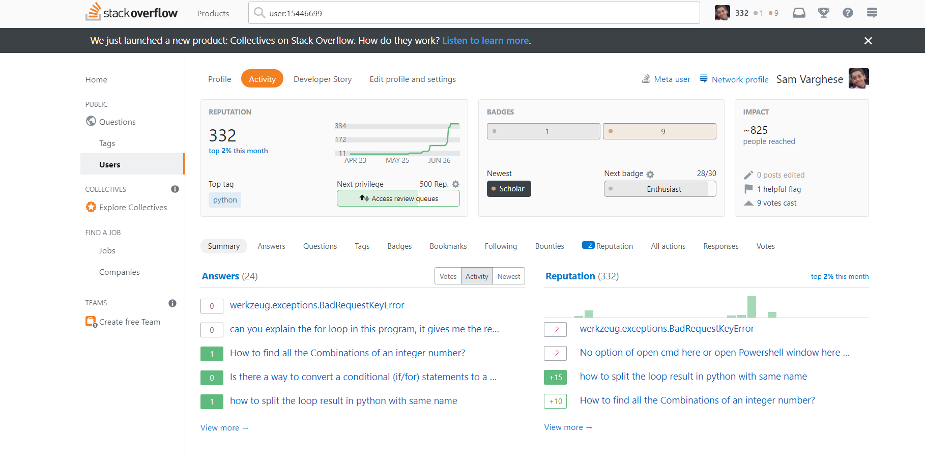The height and width of the screenshot is (460, 925).
Task: Open 'No option of open cmd here' reputation item
Action: [x=714, y=352]
